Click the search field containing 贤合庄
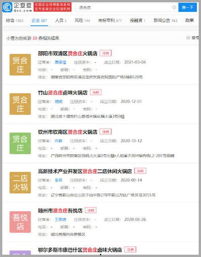This screenshot has height=257, width=201. [127, 7]
